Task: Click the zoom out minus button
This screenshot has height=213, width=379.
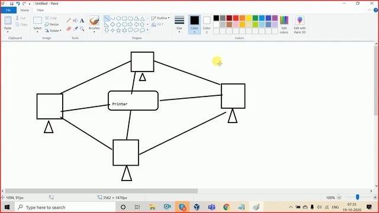Action: click(339, 197)
